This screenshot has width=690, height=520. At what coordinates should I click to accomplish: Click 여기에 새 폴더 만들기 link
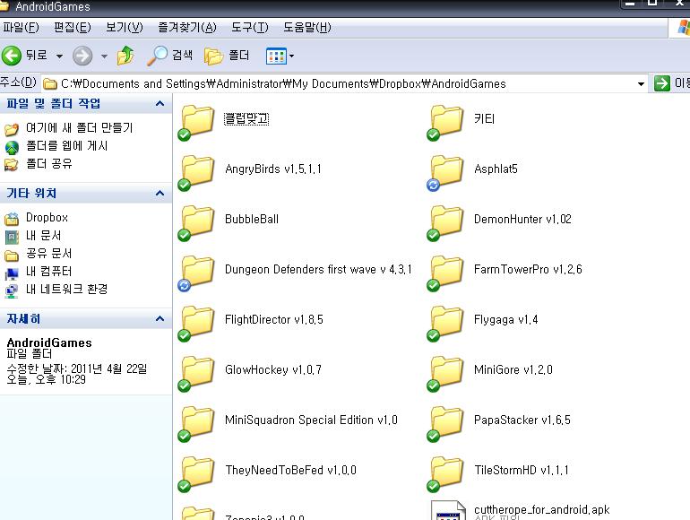(x=79, y=127)
